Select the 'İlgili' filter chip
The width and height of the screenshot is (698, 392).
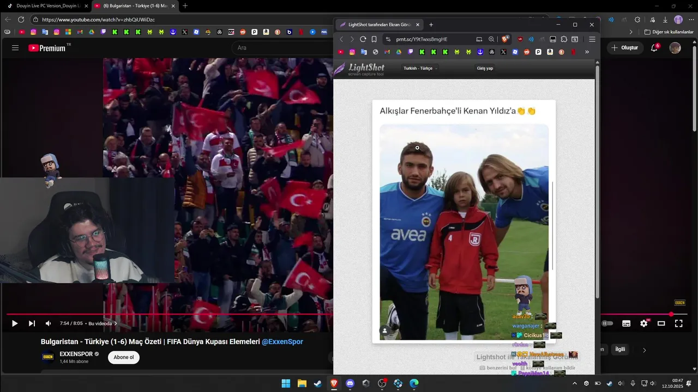pos(620,350)
